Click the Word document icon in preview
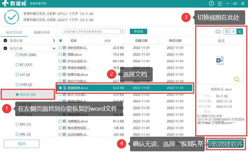 (220, 60)
